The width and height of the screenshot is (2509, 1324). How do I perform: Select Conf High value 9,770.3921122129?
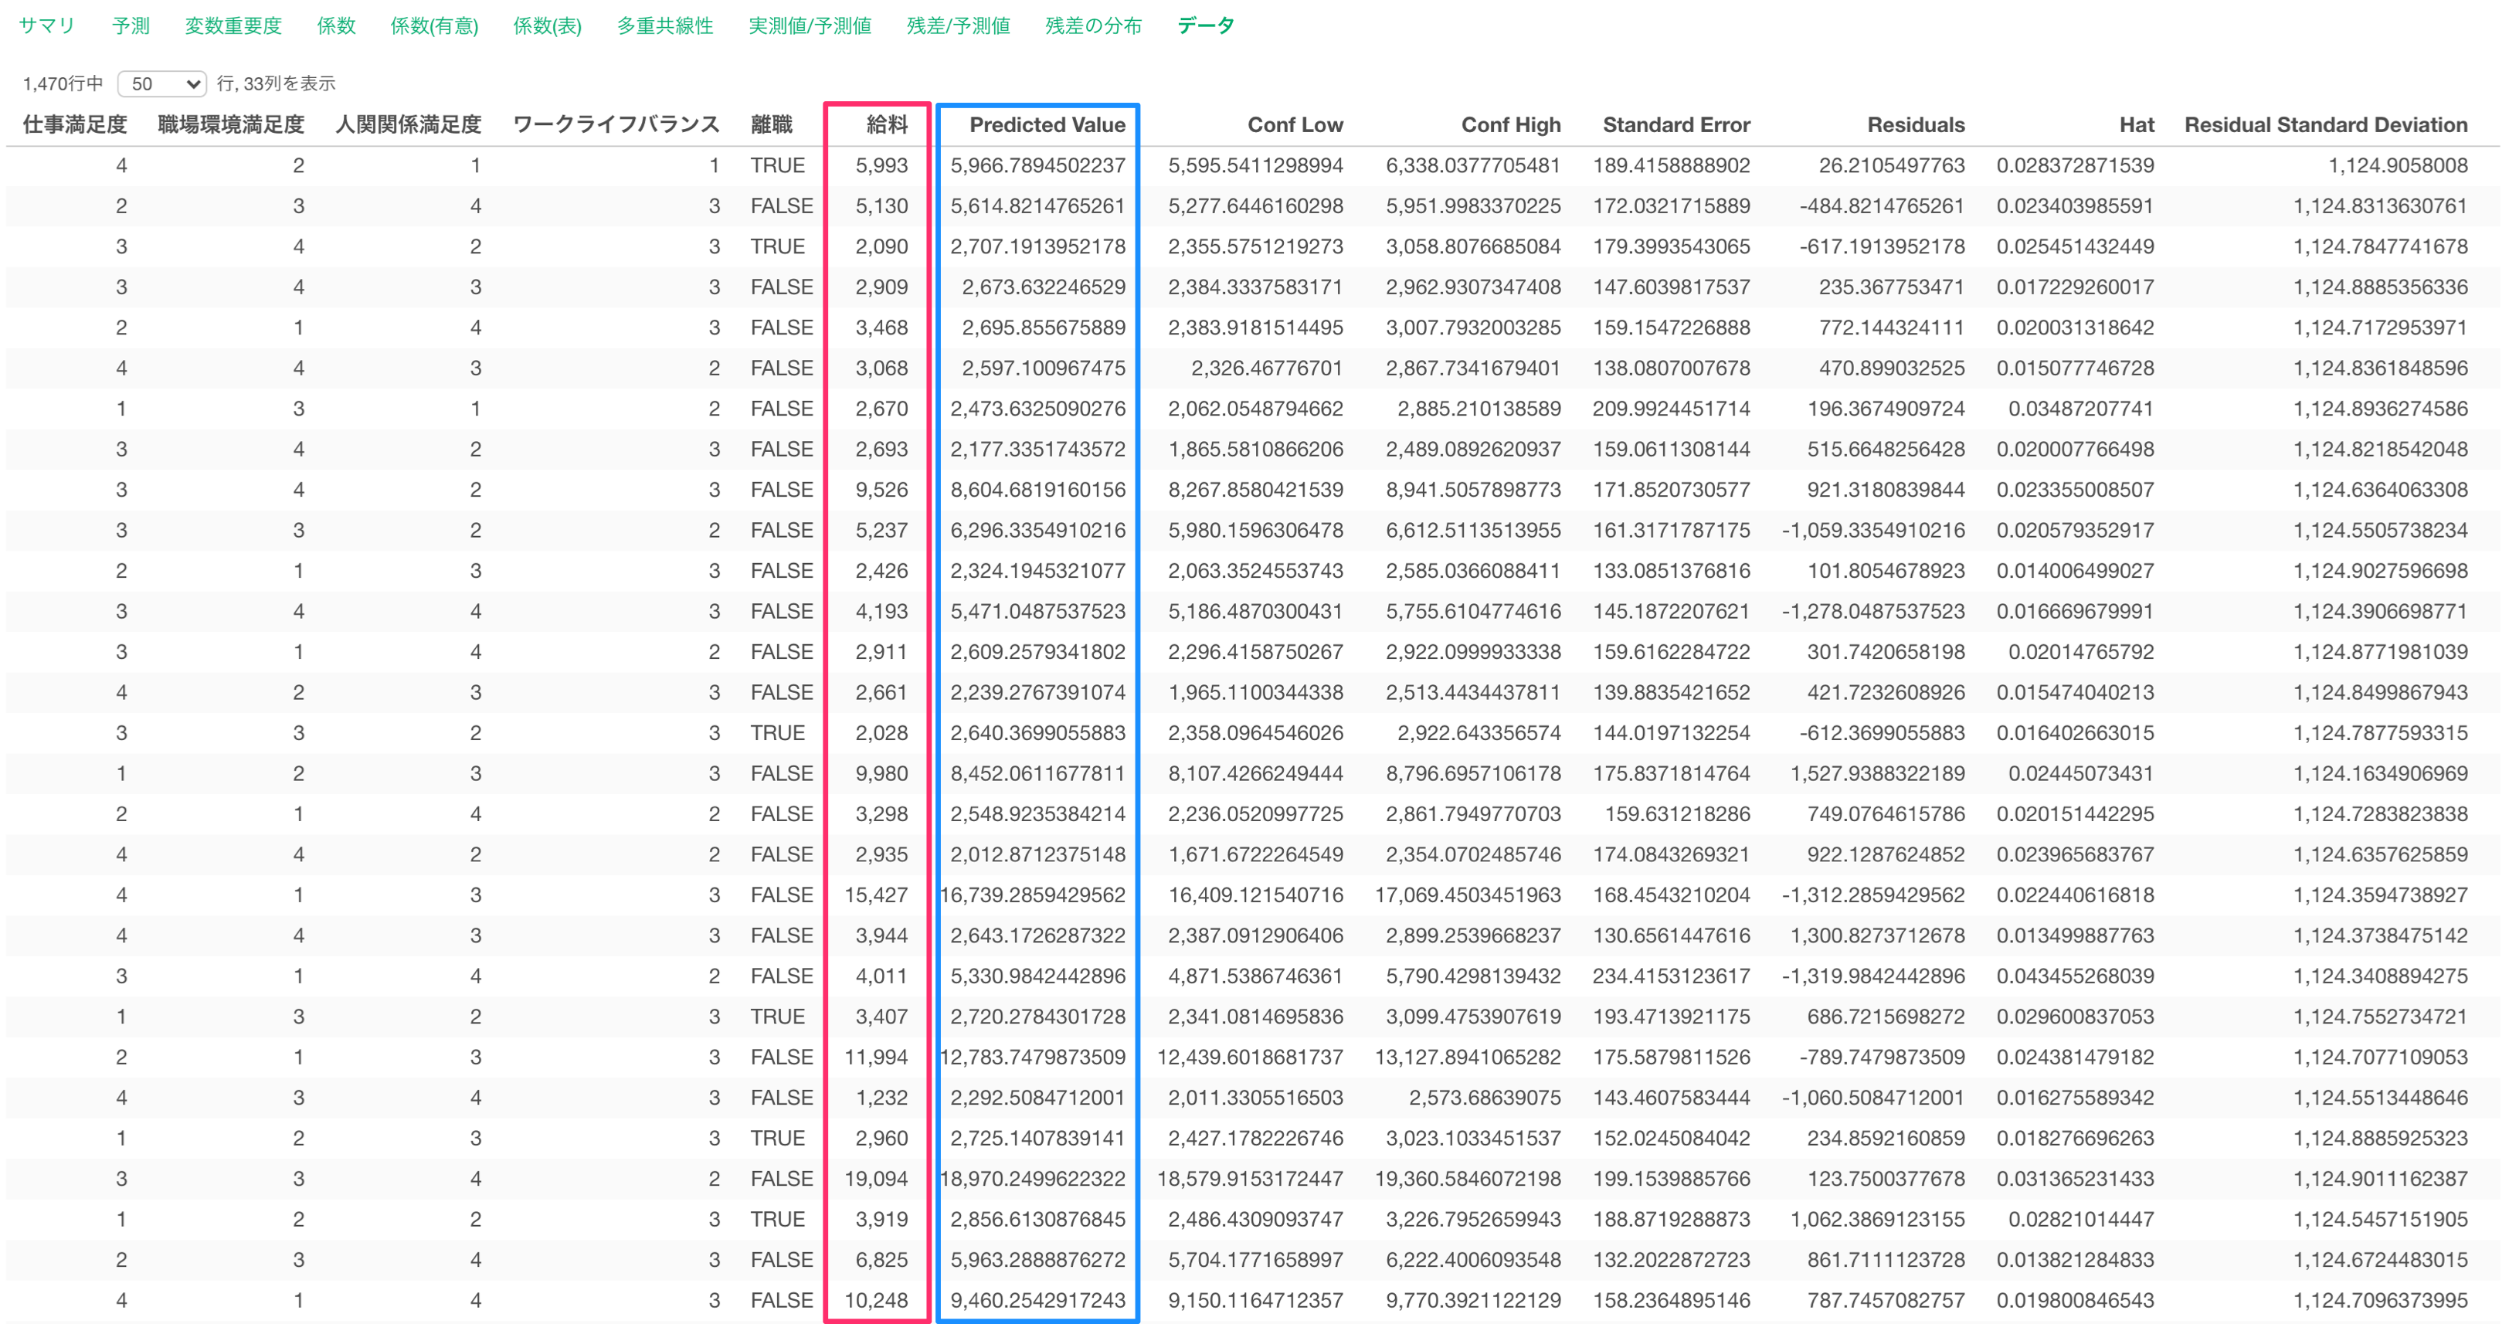(1472, 1299)
